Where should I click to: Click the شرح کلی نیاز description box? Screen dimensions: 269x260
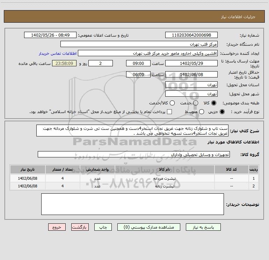click(x=132, y=131)
